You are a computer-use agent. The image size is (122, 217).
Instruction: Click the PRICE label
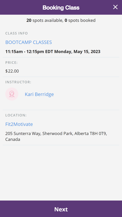pyautogui.click(x=12, y=63)
